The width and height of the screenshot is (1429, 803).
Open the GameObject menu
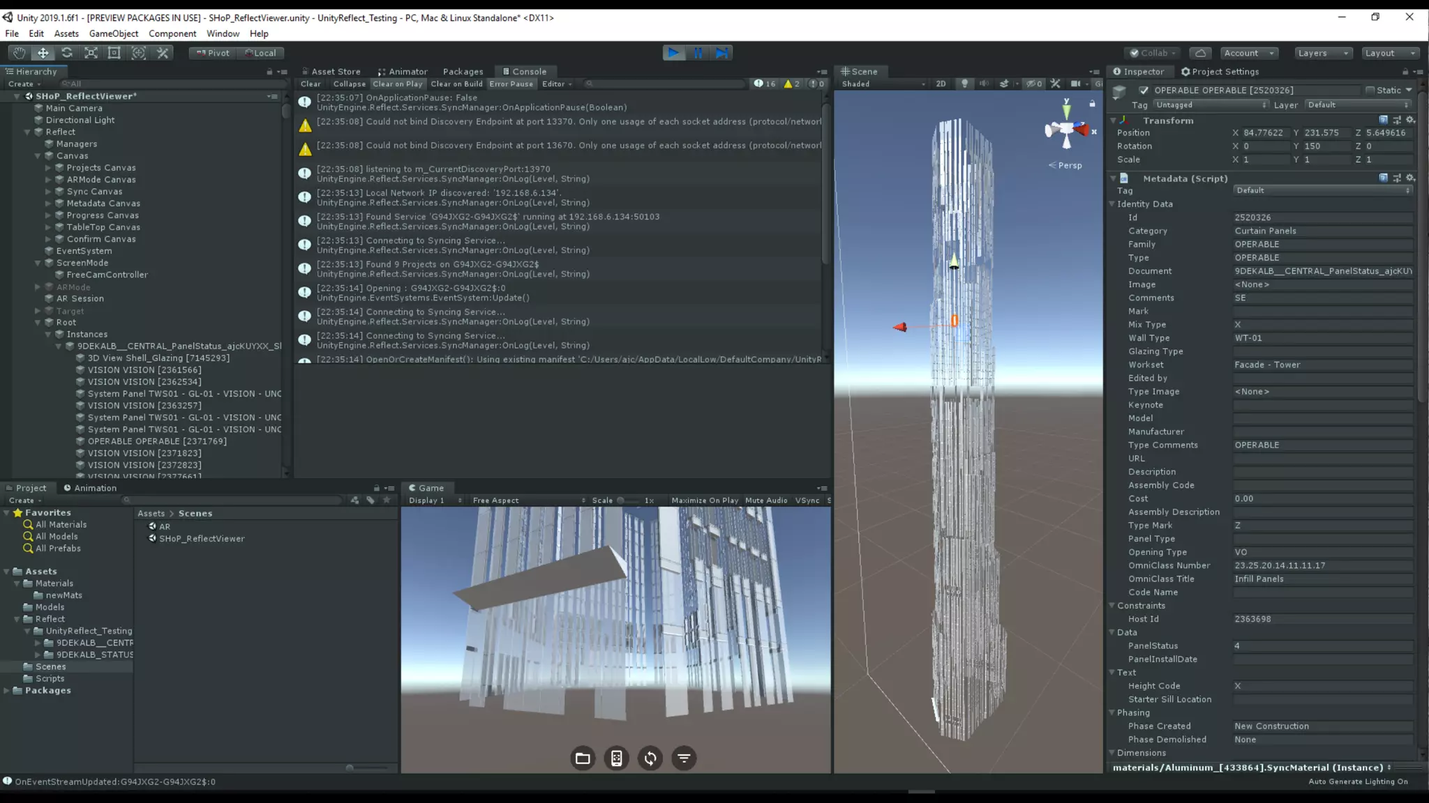[114, 33]
